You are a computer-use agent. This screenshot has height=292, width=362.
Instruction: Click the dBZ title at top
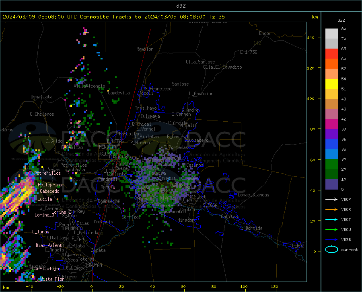(181, 6)
